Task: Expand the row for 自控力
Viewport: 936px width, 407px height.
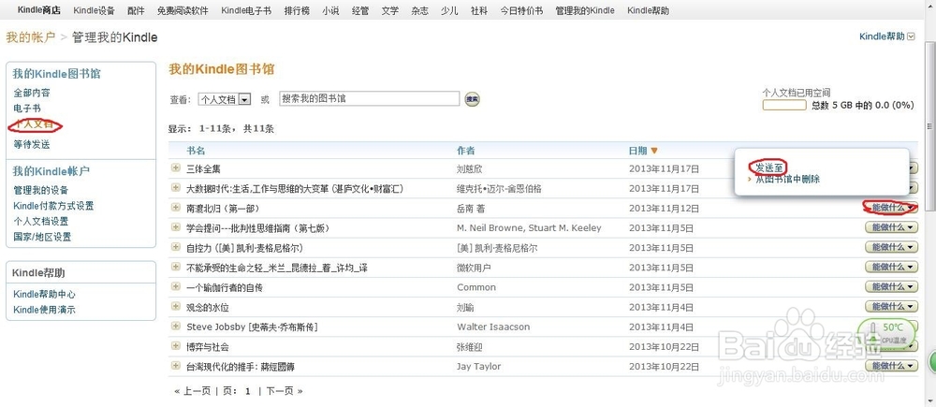Action: (176, 247)
